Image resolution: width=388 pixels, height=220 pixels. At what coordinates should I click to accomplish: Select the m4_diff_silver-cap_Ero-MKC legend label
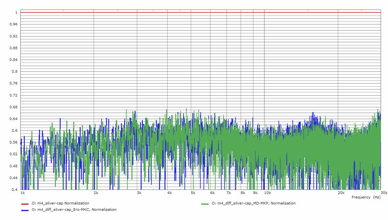tap(74, 210)
